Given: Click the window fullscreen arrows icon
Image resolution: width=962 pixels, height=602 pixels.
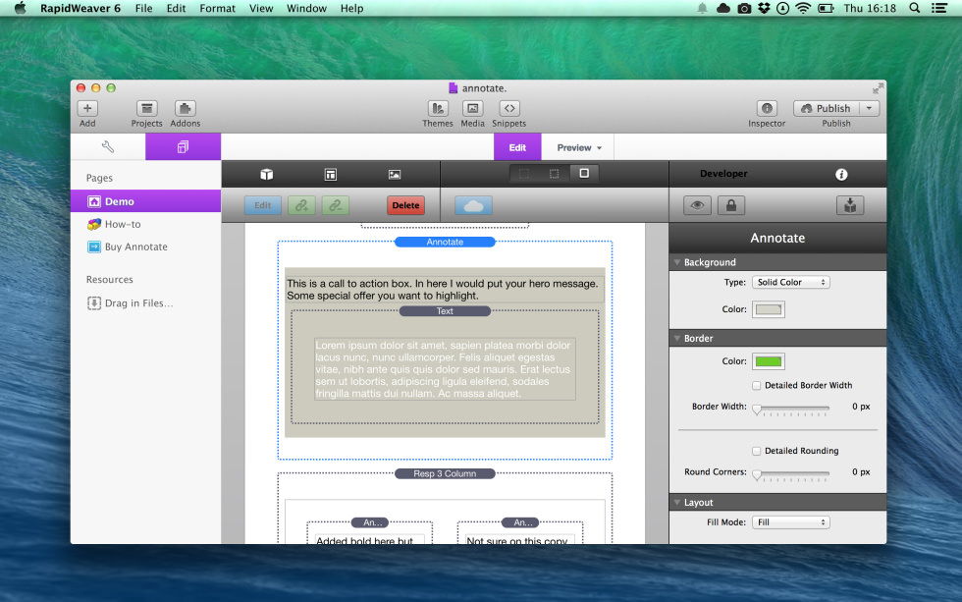Looking at the screenshot, I should pyautogui.click(x=878, y=88).
